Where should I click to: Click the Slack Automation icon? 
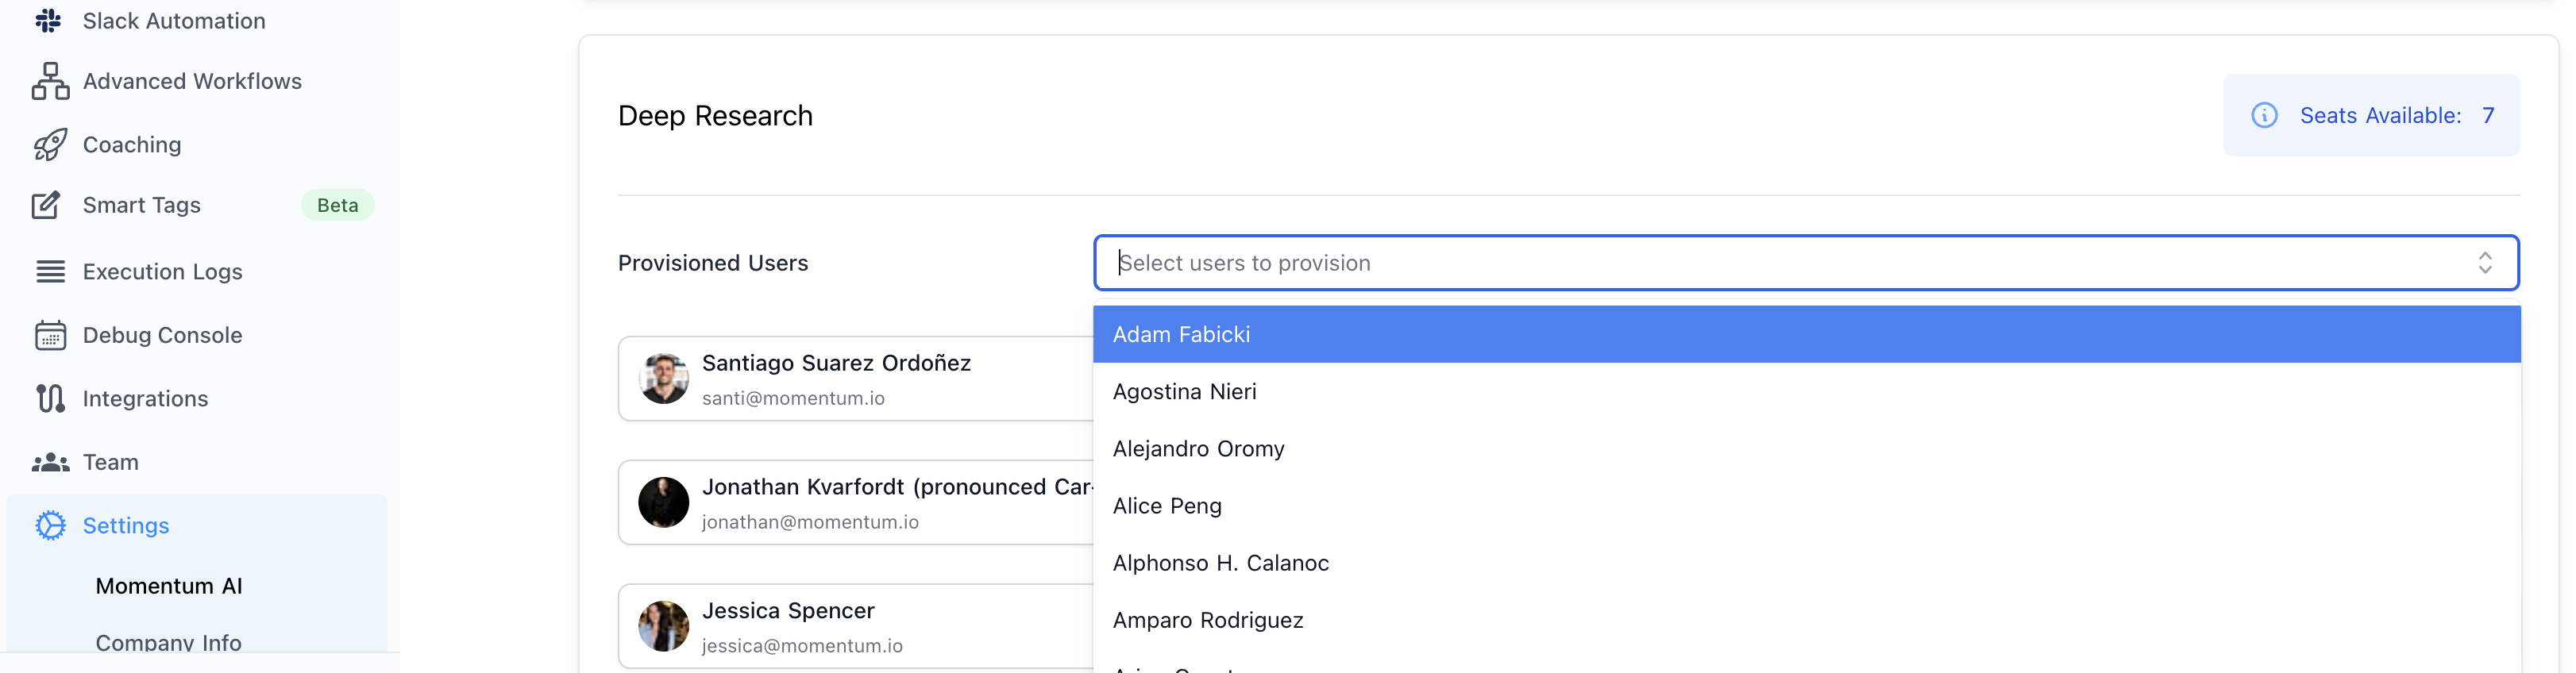click(x=48, y=20)
